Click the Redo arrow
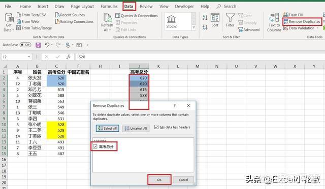325x189 pixels. [58, 45]
